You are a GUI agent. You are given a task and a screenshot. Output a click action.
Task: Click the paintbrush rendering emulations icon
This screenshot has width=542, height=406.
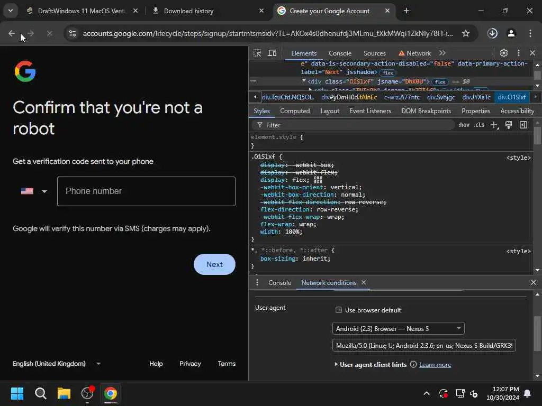tap(509, 125)
